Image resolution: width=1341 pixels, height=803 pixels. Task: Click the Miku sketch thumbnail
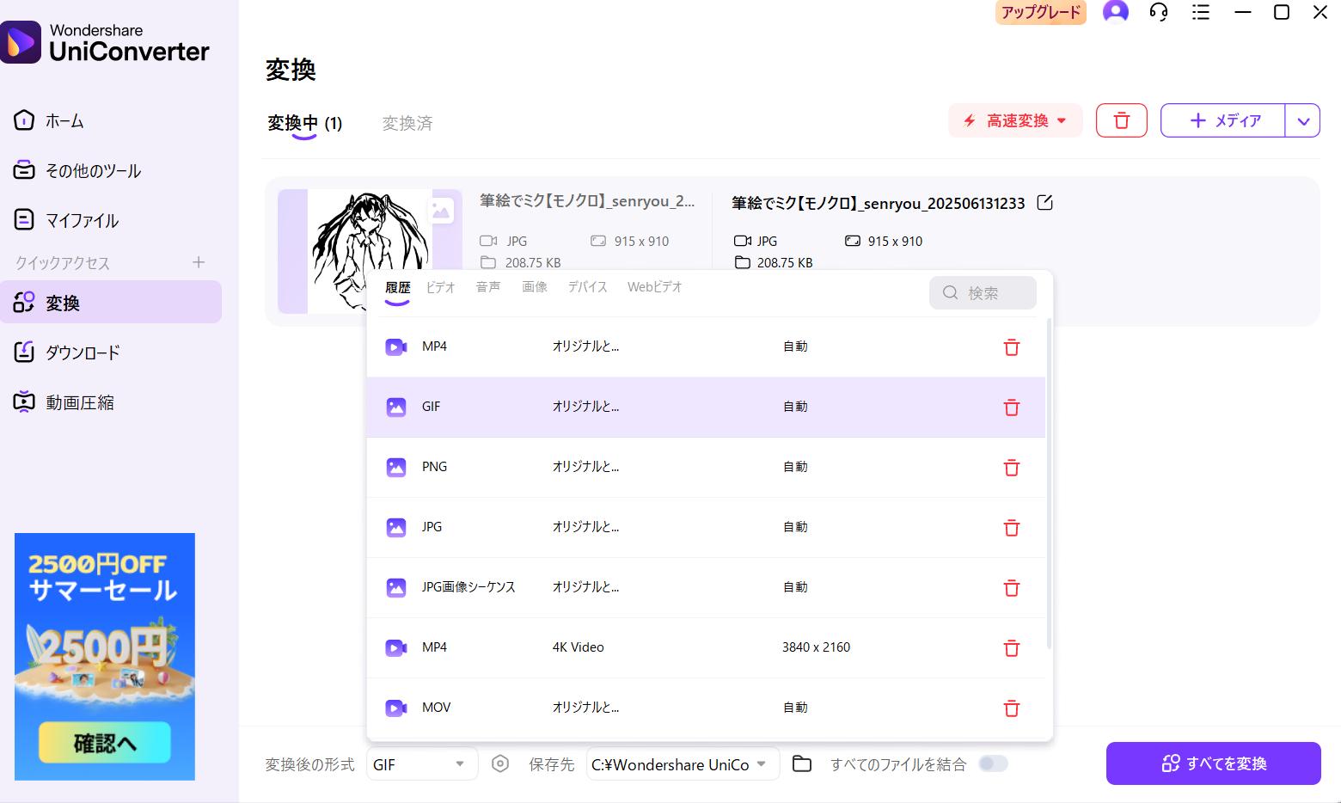point(370,251)
